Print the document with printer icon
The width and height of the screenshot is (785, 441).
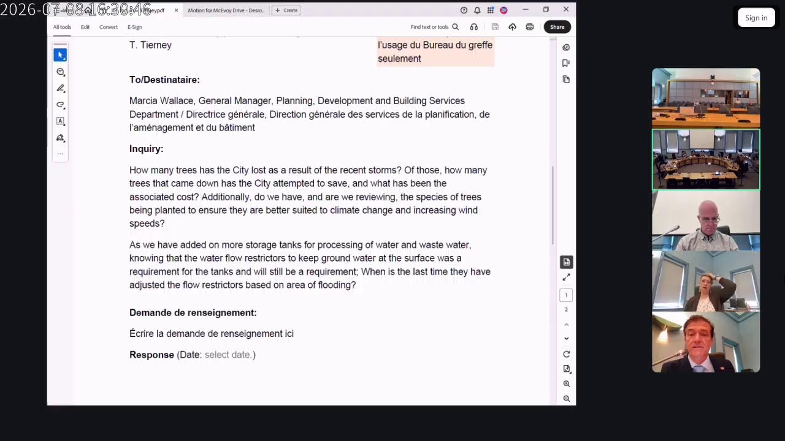click(529, 27)
